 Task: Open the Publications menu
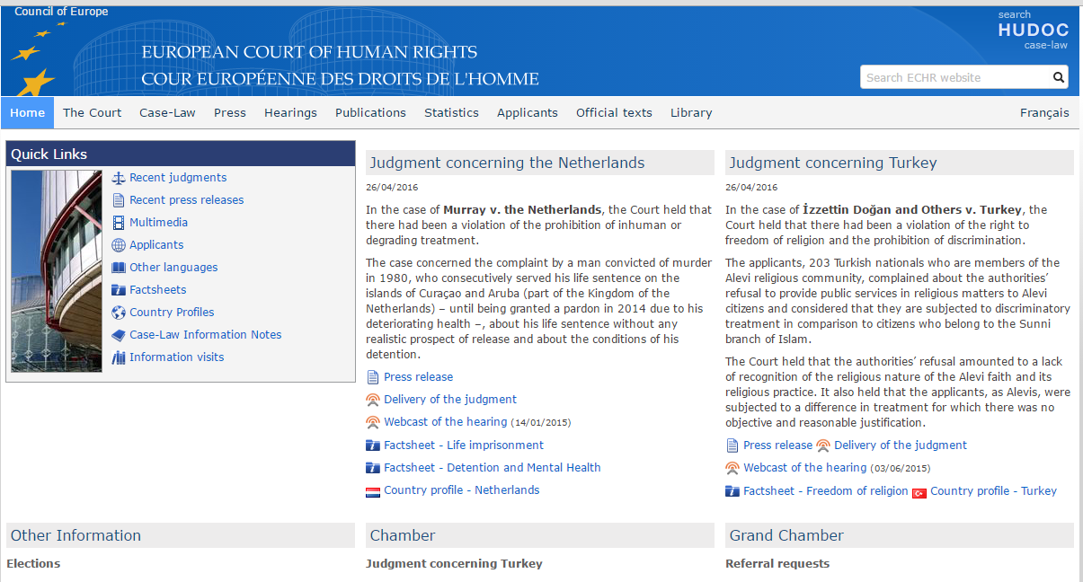click(x=370, y=113)
